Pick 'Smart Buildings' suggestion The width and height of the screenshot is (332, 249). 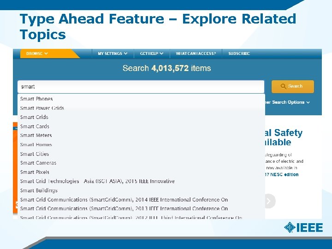(141, 190)
